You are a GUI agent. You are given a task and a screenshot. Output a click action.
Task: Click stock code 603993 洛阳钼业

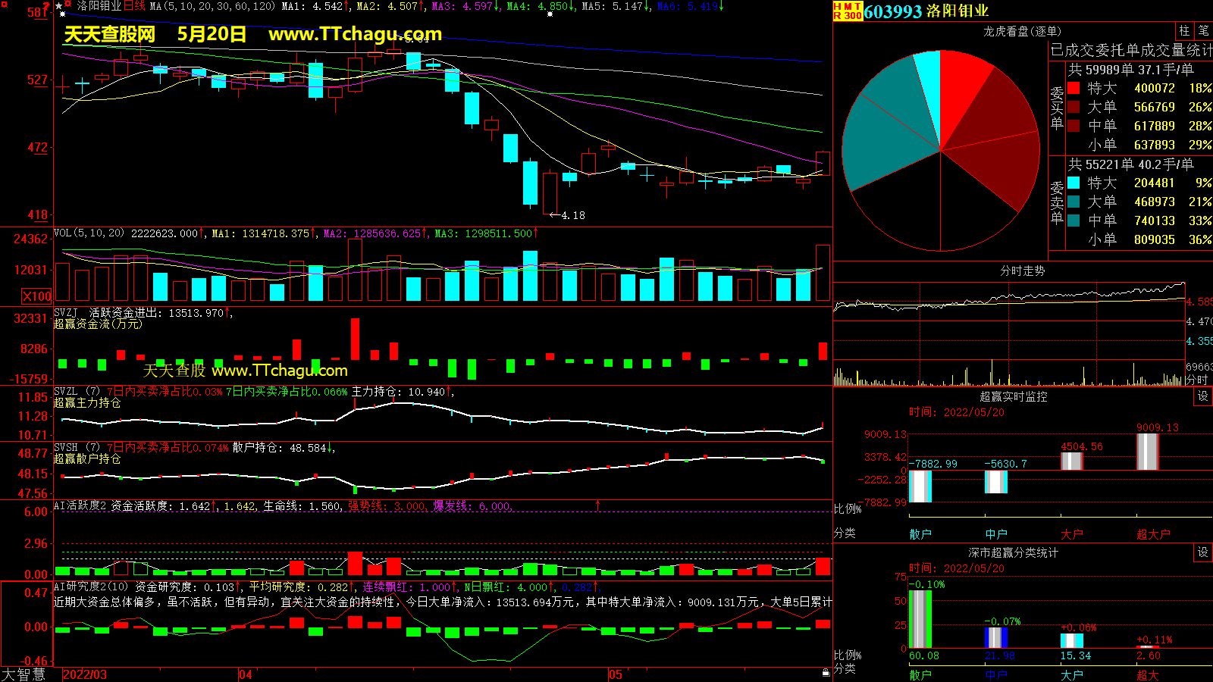pyautogui.click(x=926, y=11)
